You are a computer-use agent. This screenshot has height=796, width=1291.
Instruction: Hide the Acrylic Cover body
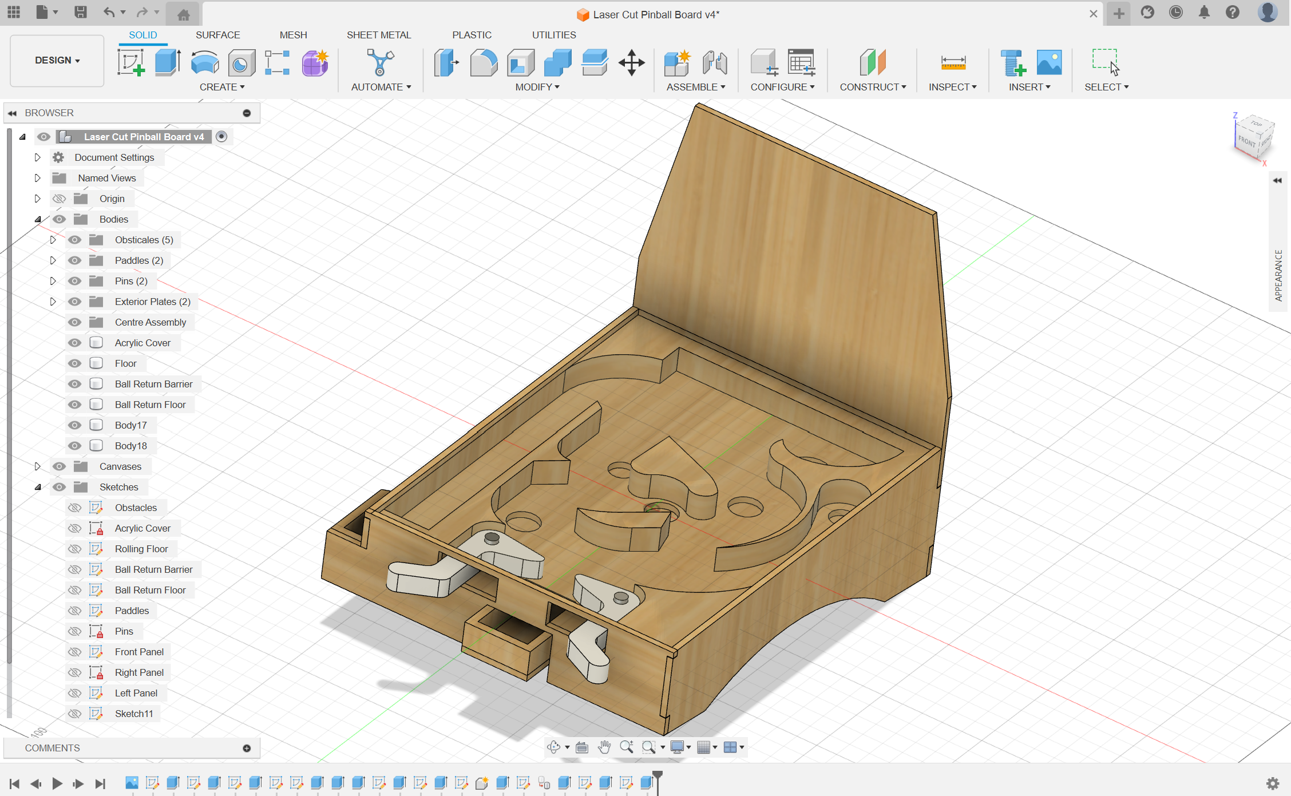pos(74,343)
